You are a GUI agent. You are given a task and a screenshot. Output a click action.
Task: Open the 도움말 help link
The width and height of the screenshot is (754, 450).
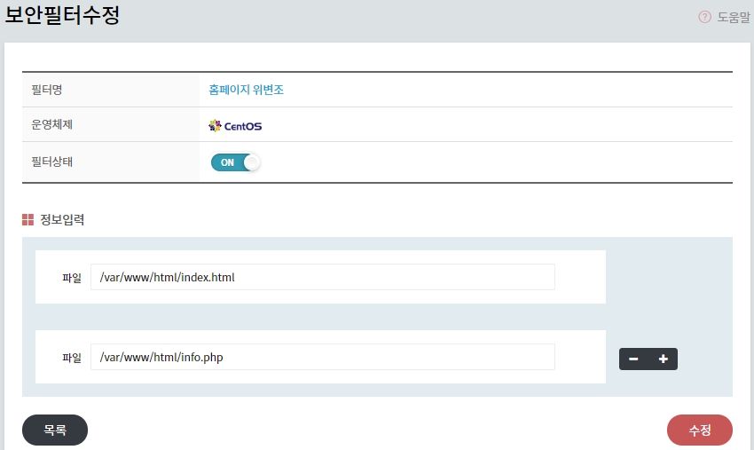coord(733,17)
